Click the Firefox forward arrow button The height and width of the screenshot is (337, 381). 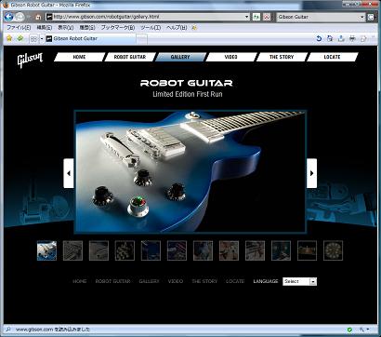pyautogui.click(x=20, y=17)
